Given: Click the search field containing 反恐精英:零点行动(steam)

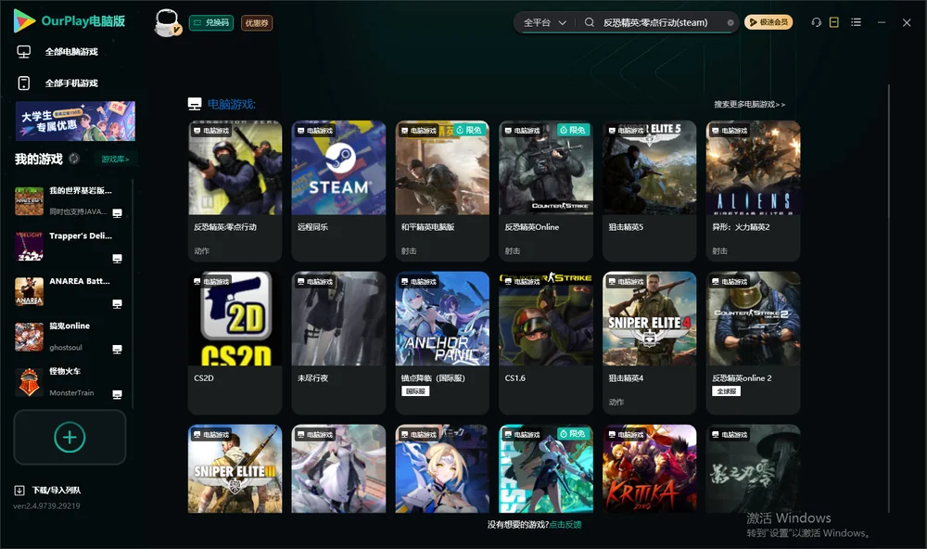Looking at the screenshot, I should tap(655, 22).
